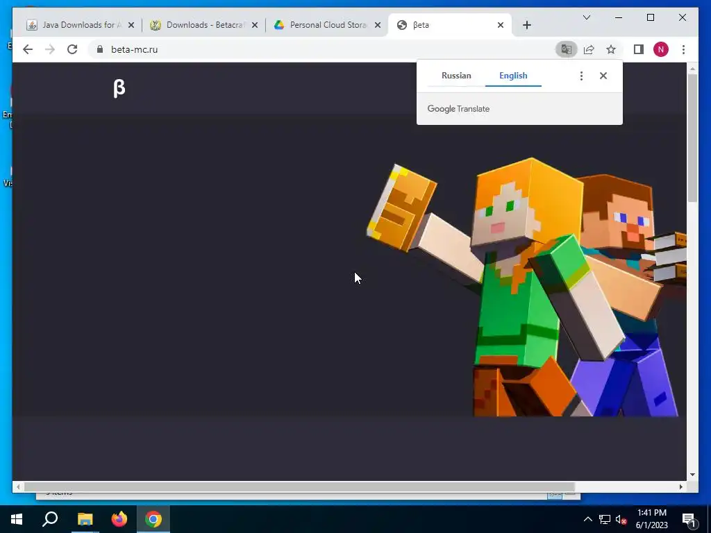Open the notification center
711x533 pixels.
click(689, 519)
